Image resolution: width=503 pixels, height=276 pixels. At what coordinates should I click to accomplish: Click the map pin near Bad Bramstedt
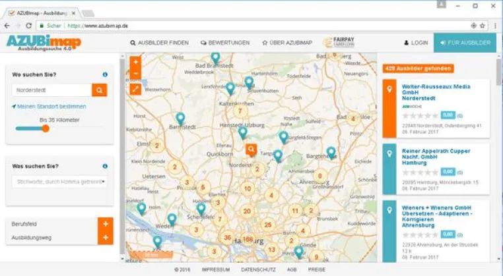pyautogui.click(x=216, y=58)
